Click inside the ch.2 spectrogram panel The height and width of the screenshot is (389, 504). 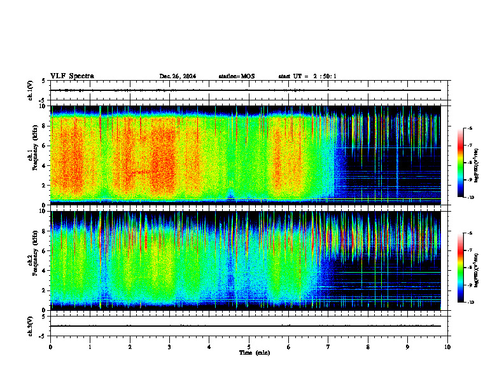point(245,261)
